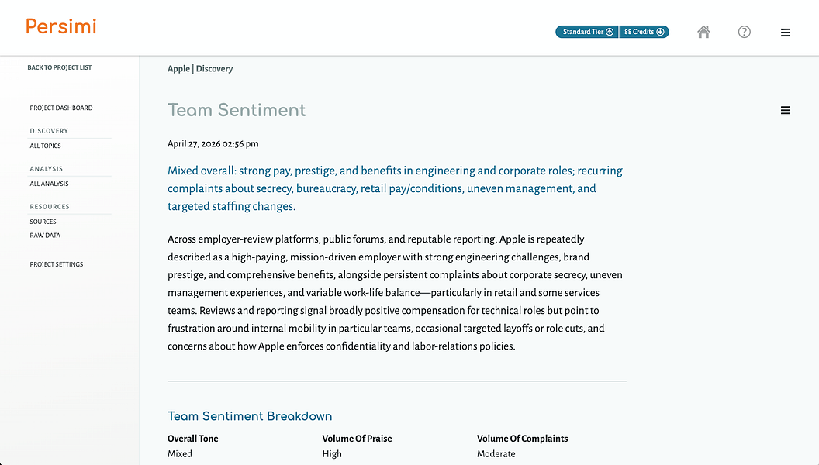Open Sources under Resources
Screen dimensions: 819x465
click(x=43, y=222)
